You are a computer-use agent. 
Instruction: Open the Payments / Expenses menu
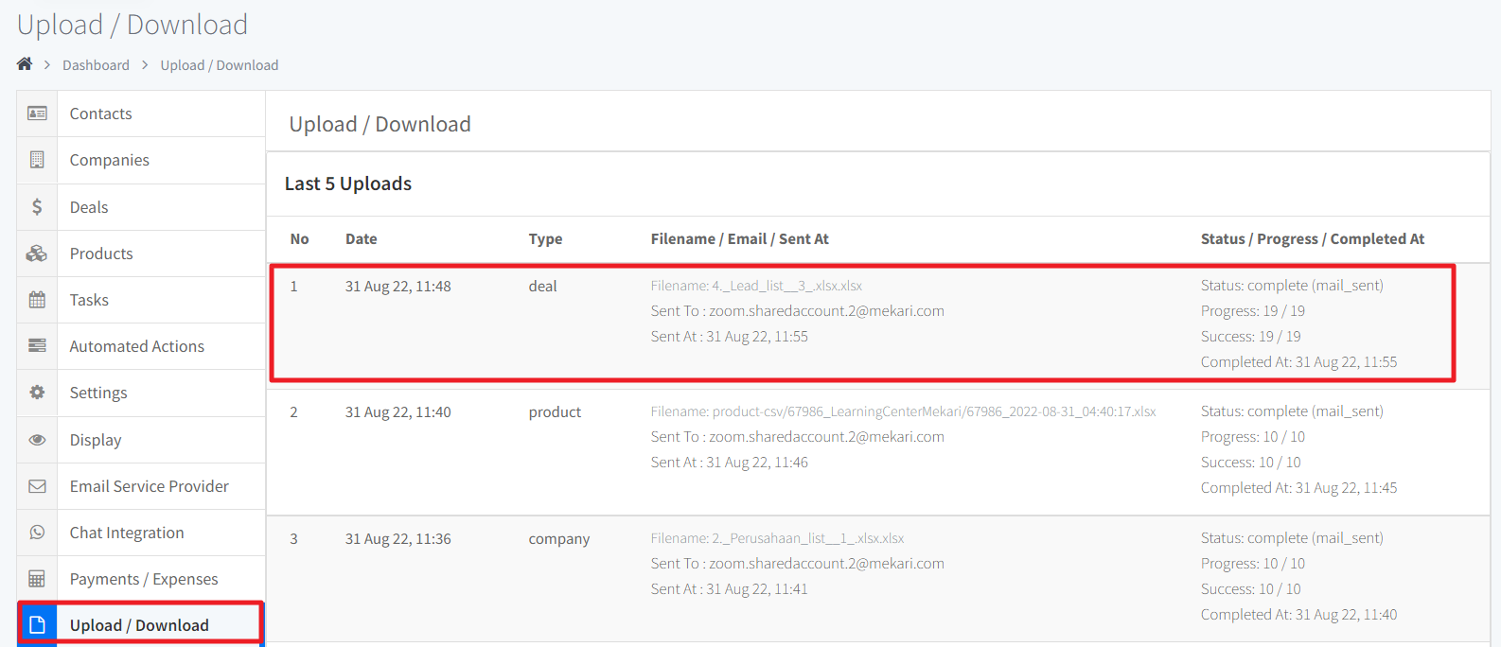144,579
